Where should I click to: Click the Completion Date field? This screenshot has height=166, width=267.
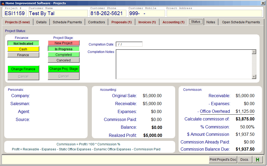[129, 44]
